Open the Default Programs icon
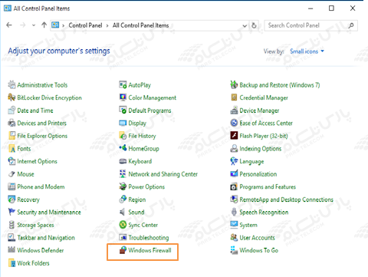This screenshot has height=277, width=368. [123, 110]
